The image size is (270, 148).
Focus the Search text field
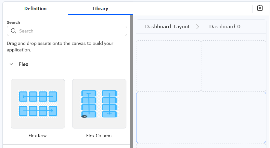67,31
